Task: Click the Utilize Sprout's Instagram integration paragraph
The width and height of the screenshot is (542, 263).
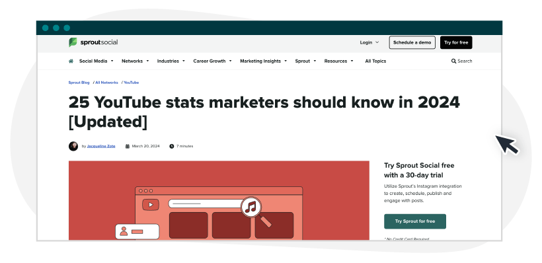Action: tap(423, 193)
